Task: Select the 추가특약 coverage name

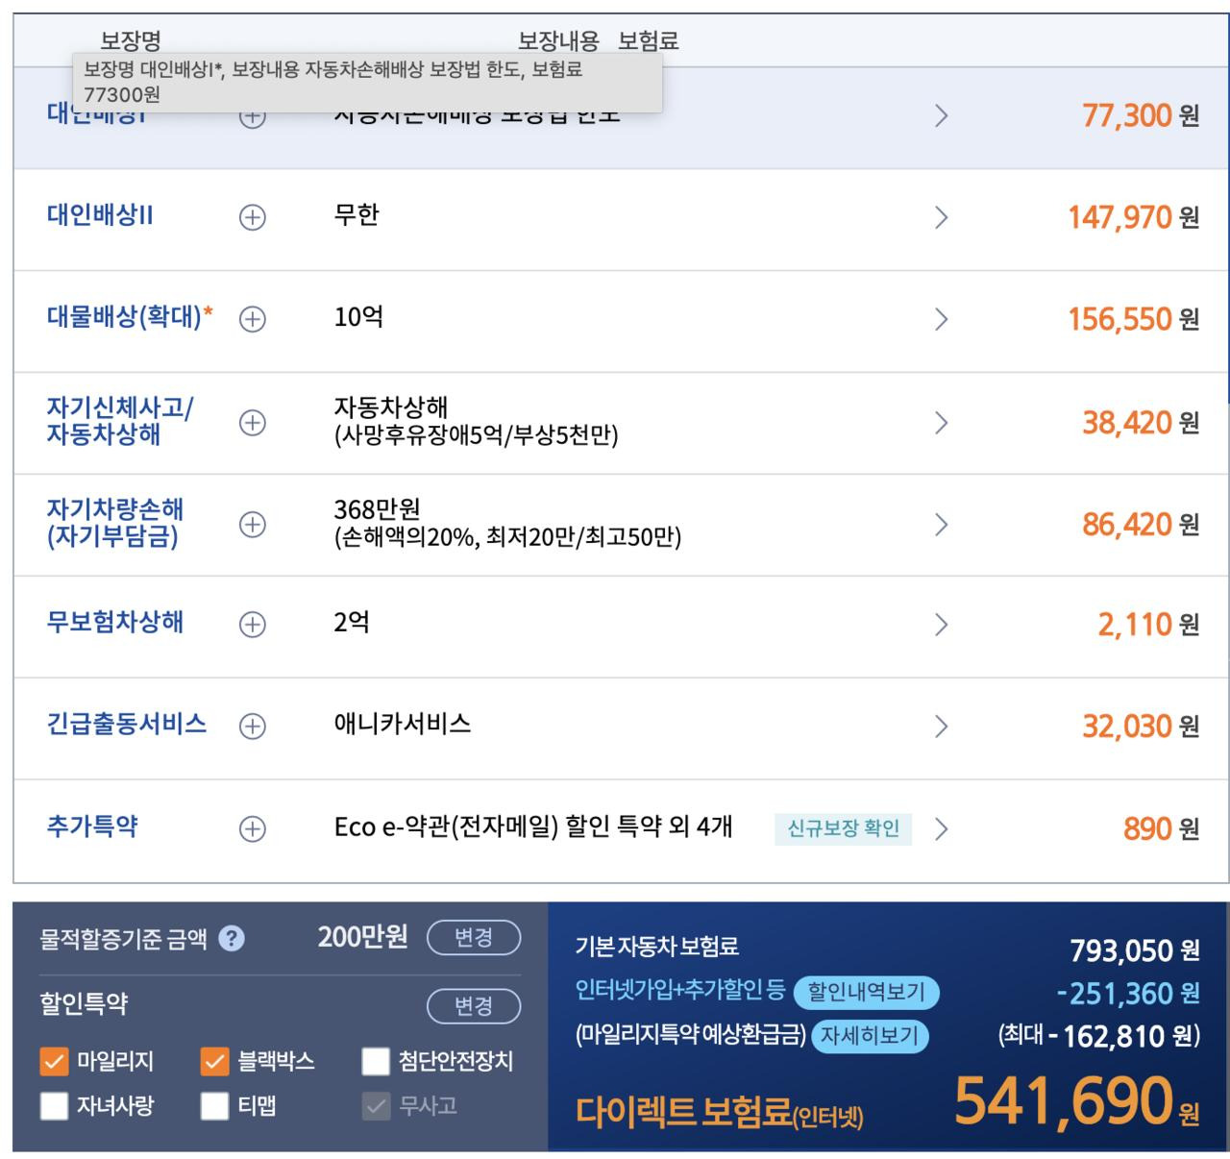Action: pyautogui.click(x=92, y=826)
